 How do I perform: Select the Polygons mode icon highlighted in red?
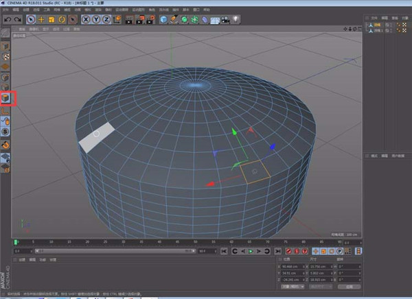tap(6, 99)
